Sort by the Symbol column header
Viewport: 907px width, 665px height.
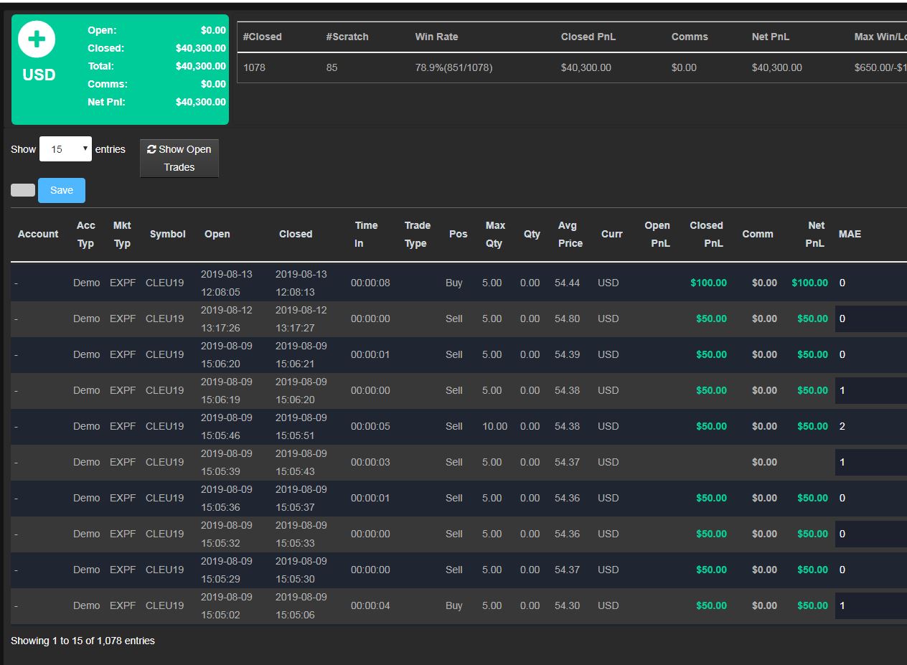pyautogui.click(x=168, y=234)
